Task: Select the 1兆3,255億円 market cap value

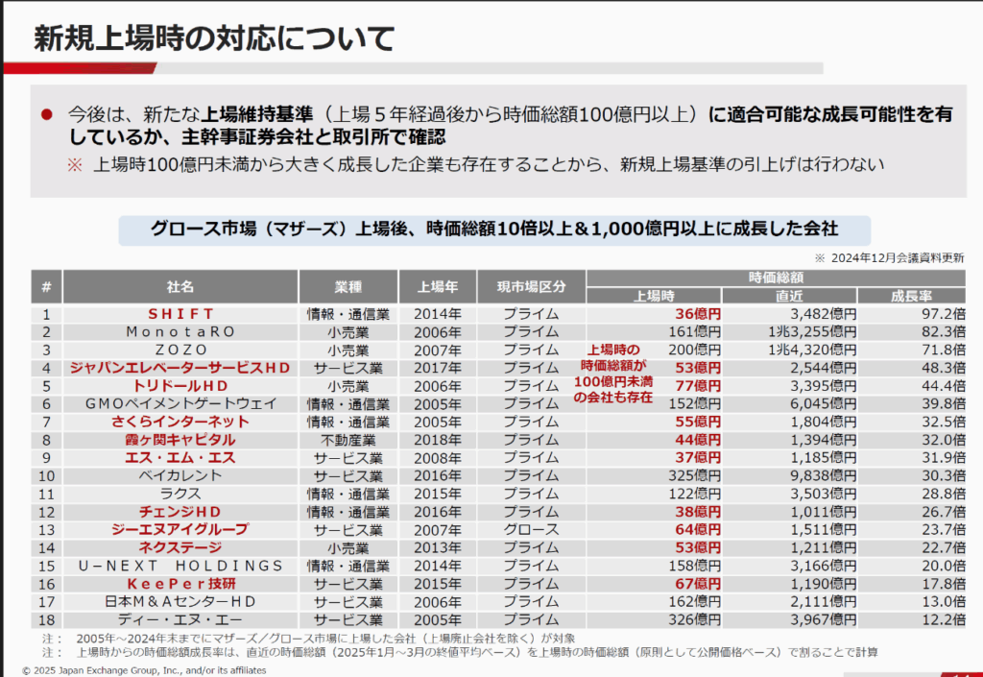Action: click(812, 332)
